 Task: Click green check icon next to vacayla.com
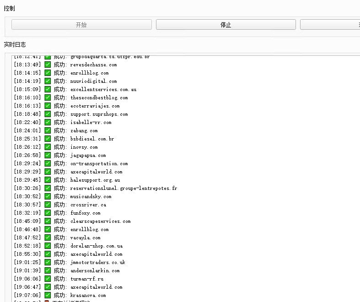pyautogui.click(x=48, y=237)
